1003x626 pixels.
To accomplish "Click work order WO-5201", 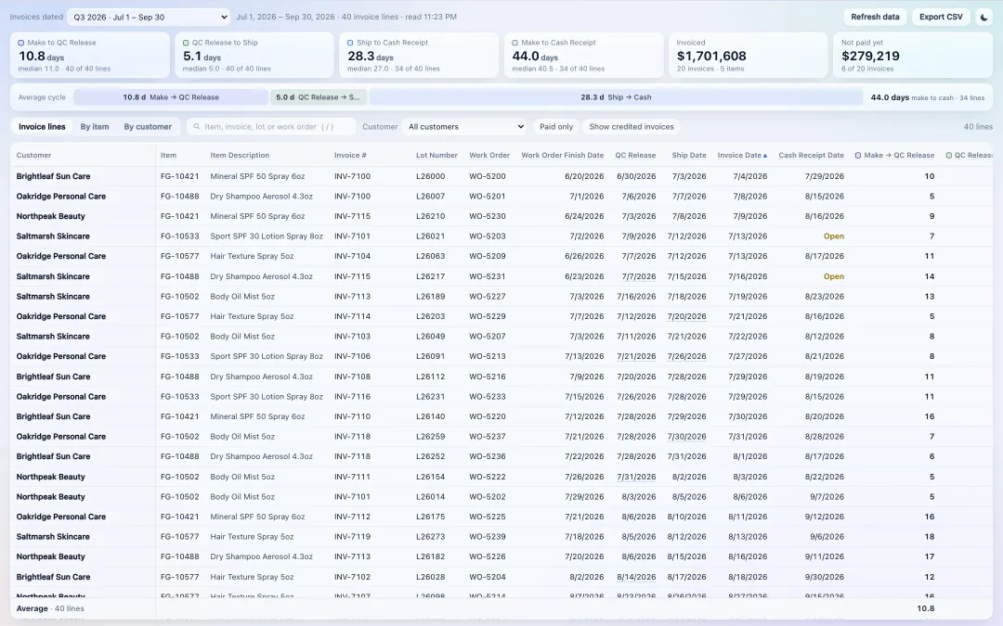I will pos(488,196).
